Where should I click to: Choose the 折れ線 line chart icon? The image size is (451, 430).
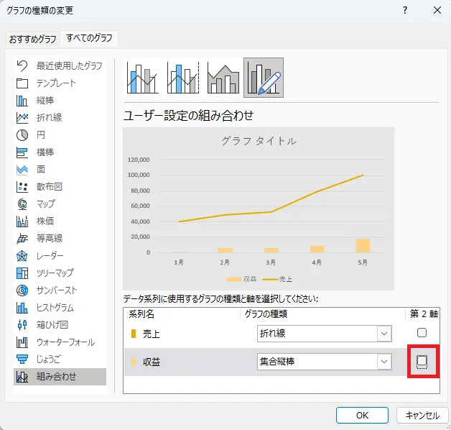point(22,118)
